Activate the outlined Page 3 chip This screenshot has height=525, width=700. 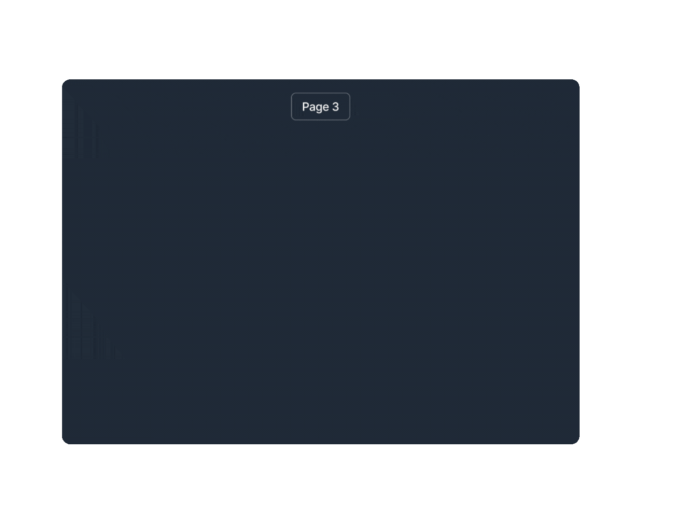(x=321, y=106)
